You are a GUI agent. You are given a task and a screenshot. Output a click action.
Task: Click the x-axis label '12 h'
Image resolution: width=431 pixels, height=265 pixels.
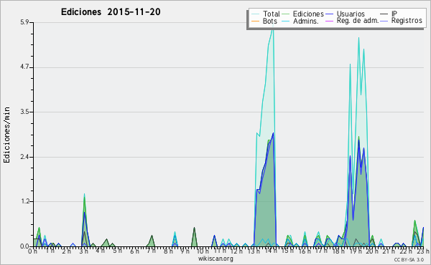[x=236, y=251]
